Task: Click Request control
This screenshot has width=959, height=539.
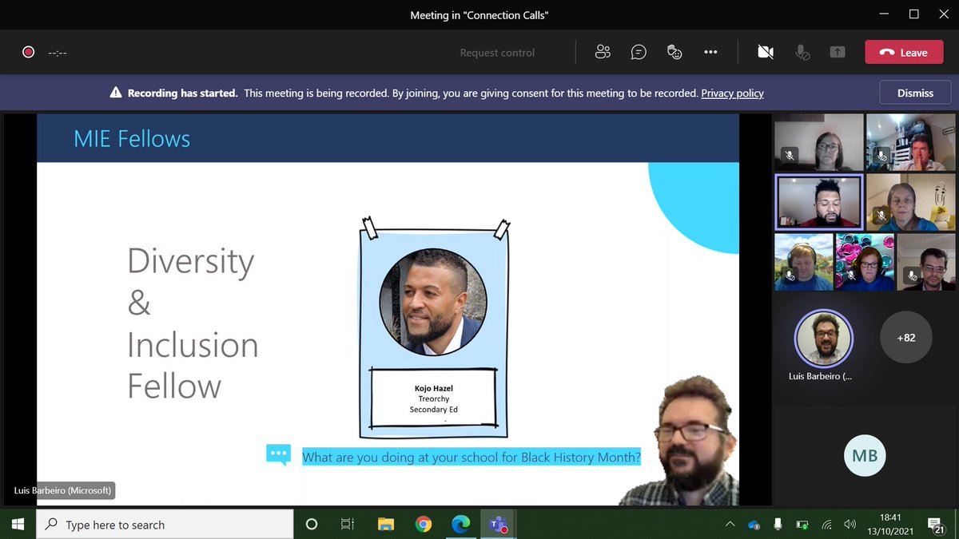Action: pyautogui.click(x=497, y=53)
